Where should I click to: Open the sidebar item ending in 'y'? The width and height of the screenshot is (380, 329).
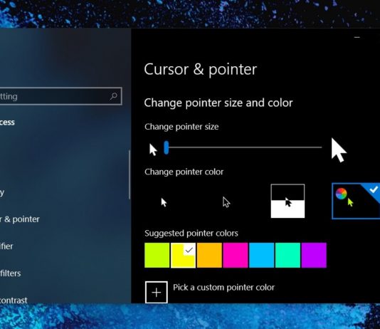click(2, 192)
